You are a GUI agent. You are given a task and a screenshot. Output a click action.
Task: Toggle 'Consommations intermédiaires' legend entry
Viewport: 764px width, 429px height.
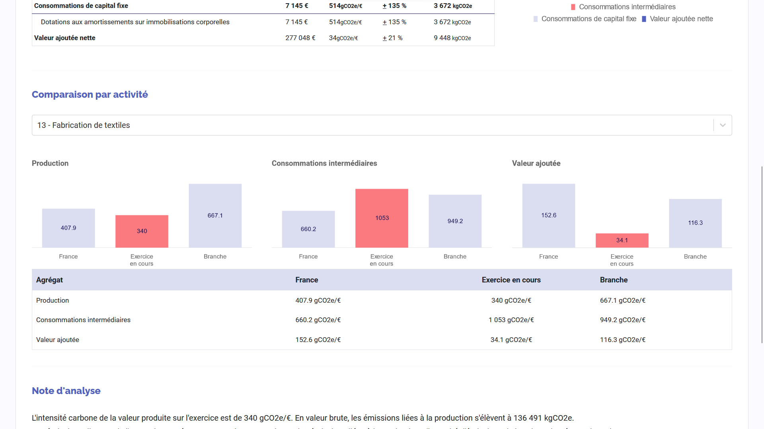pyautogui.click(x=623, y=7)
